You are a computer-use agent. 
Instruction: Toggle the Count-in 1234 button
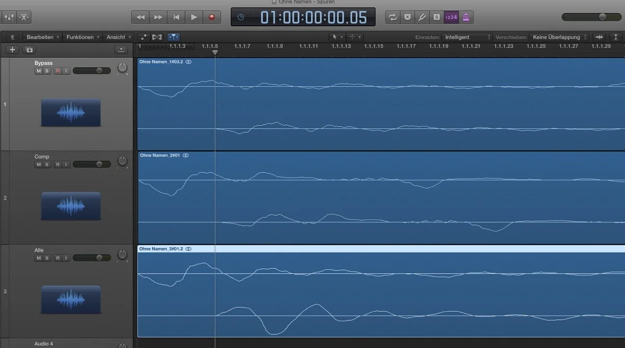451,17
